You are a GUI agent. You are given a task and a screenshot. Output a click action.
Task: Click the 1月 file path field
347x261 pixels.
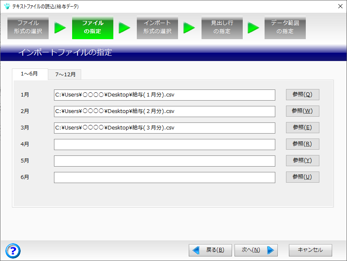164,95
